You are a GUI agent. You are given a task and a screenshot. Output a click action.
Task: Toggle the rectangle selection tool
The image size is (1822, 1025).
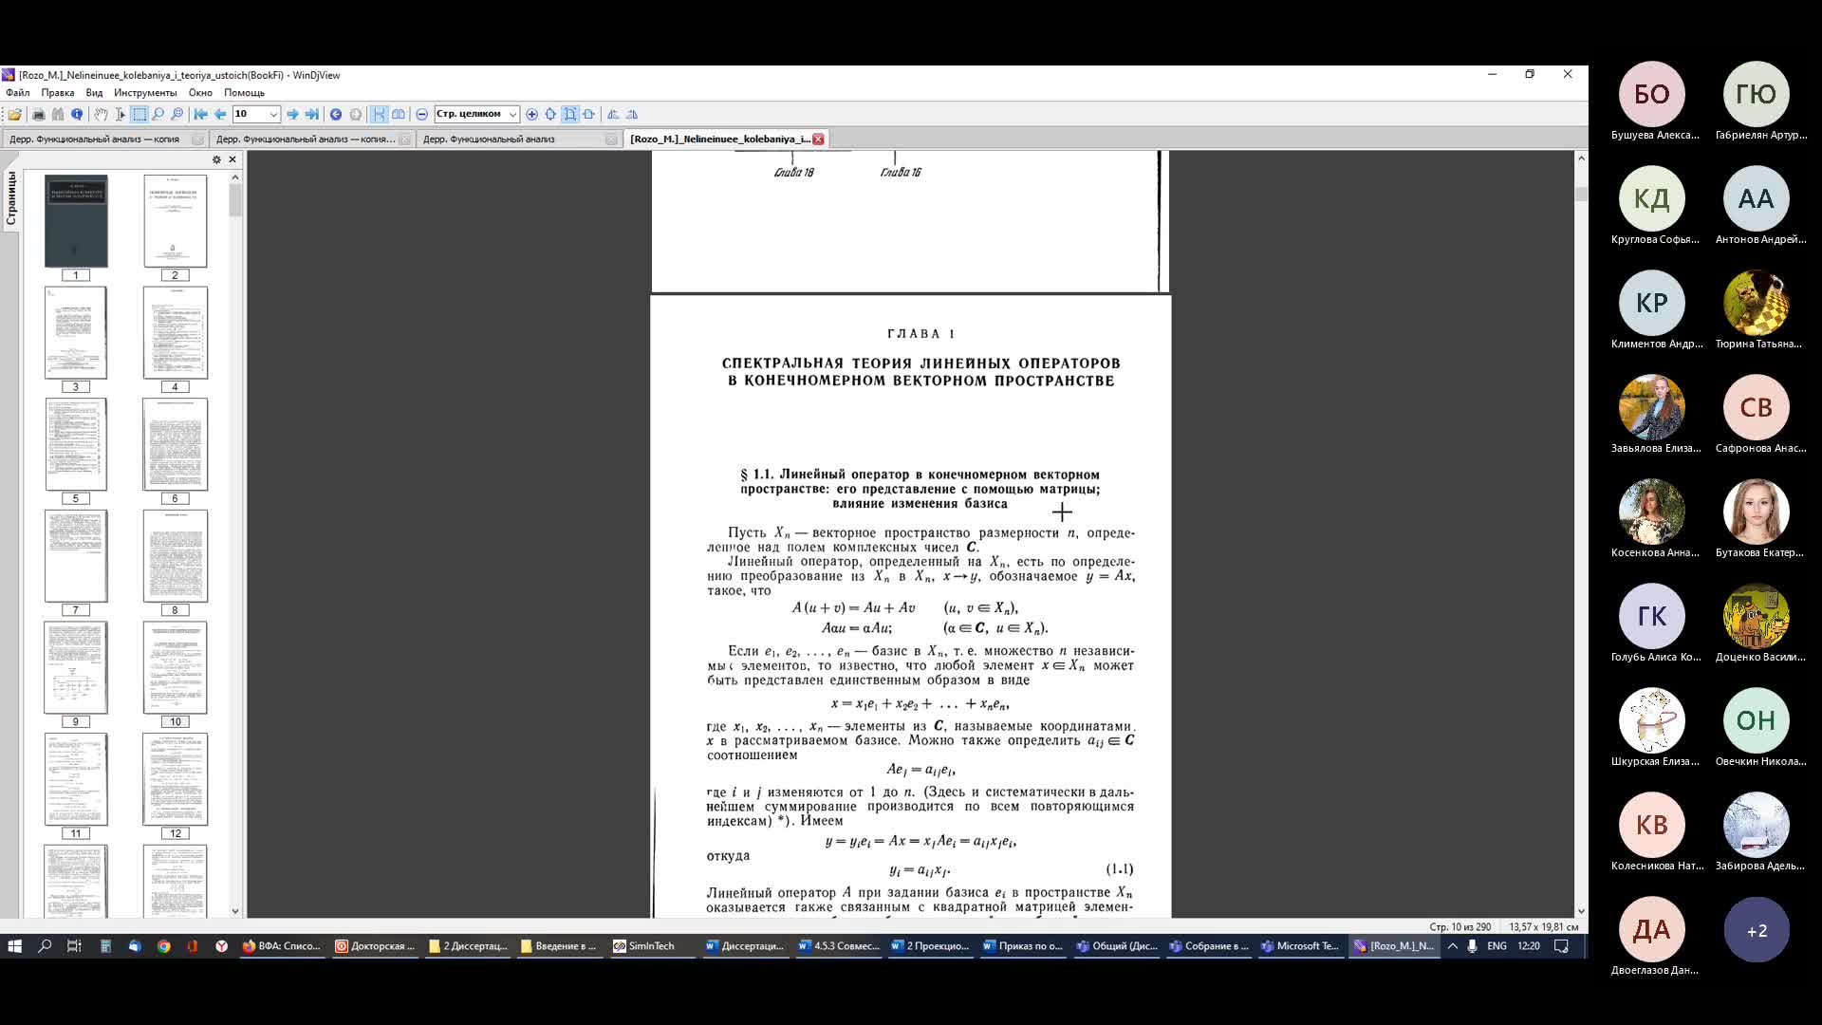pos(139,114)
